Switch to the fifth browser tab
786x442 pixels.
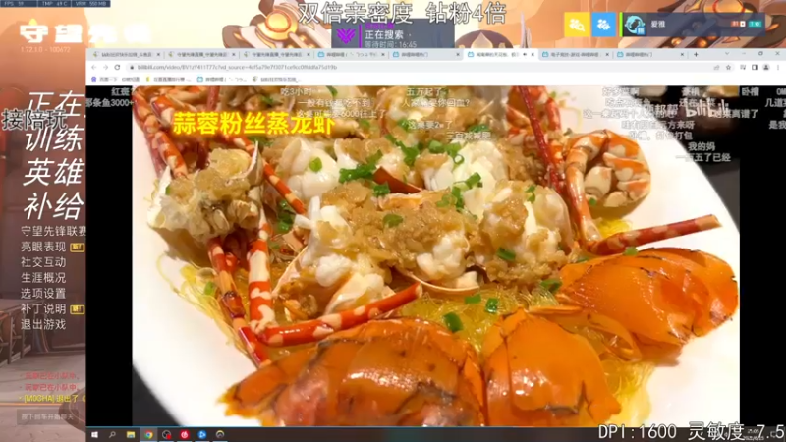point(426,54)
